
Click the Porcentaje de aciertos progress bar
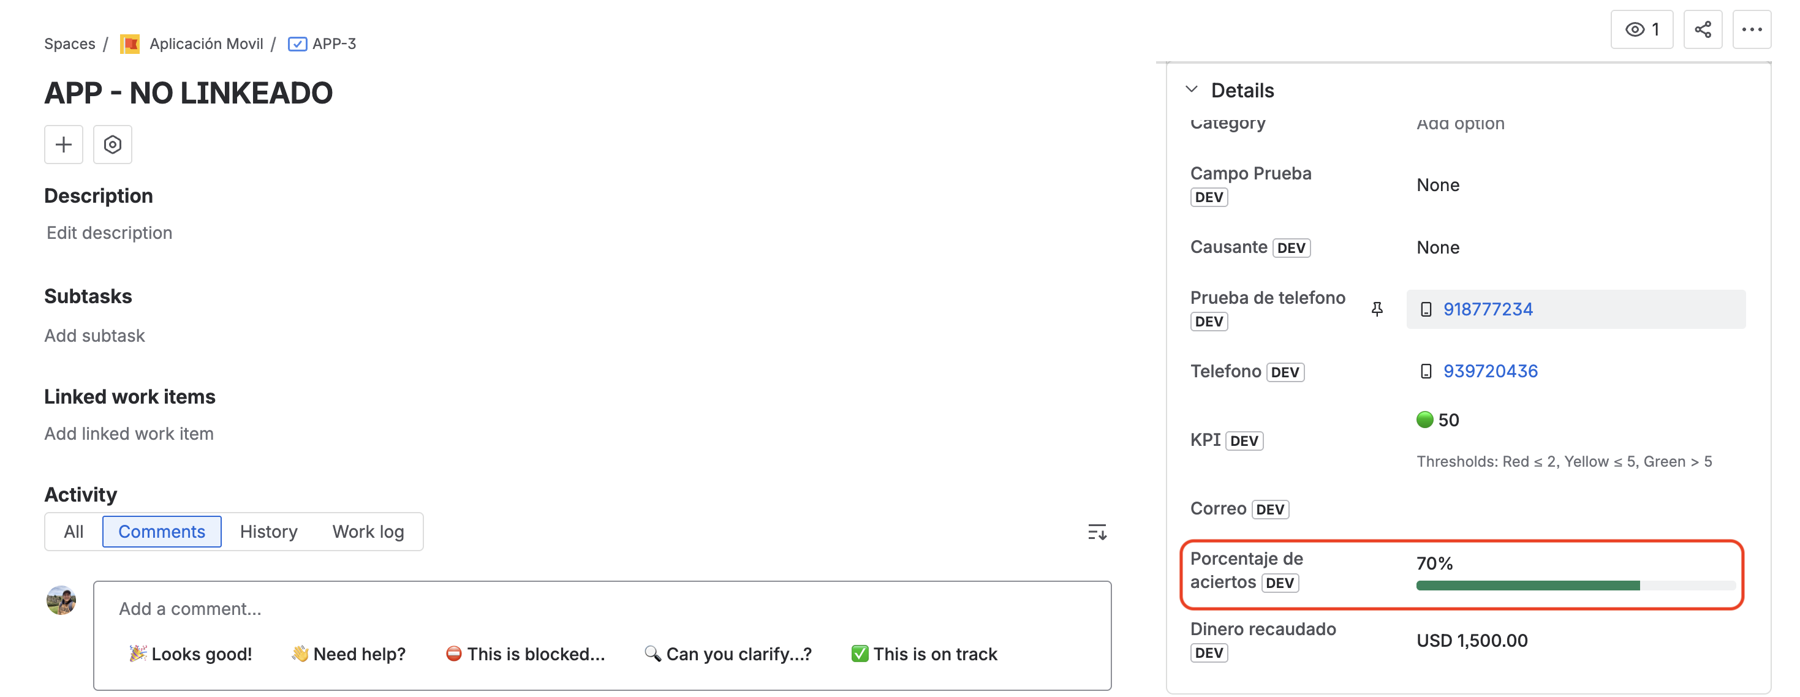pyautogui.click(x=1576, y=586)
